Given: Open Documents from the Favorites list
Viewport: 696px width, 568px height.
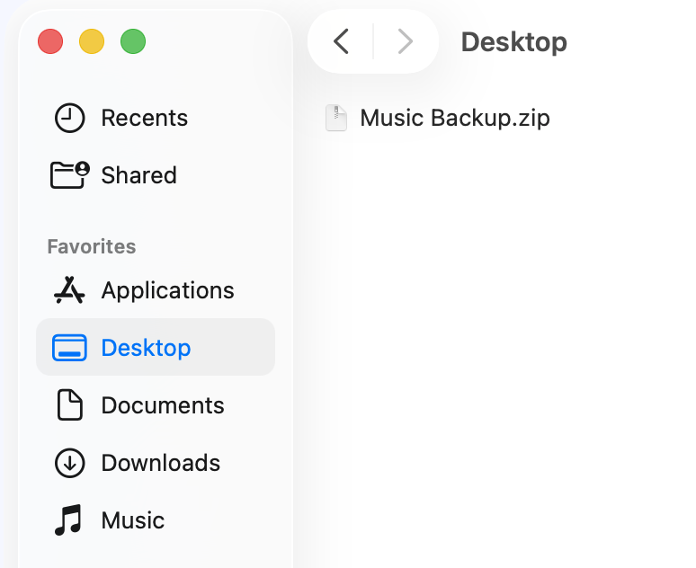Looking at the screenshot, I should tap(163, 405).
